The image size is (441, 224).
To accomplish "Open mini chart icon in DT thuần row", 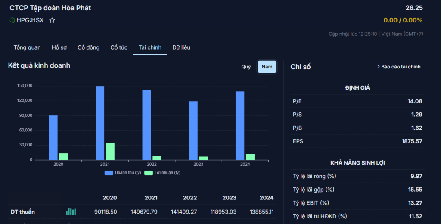I will click(71, 212).
